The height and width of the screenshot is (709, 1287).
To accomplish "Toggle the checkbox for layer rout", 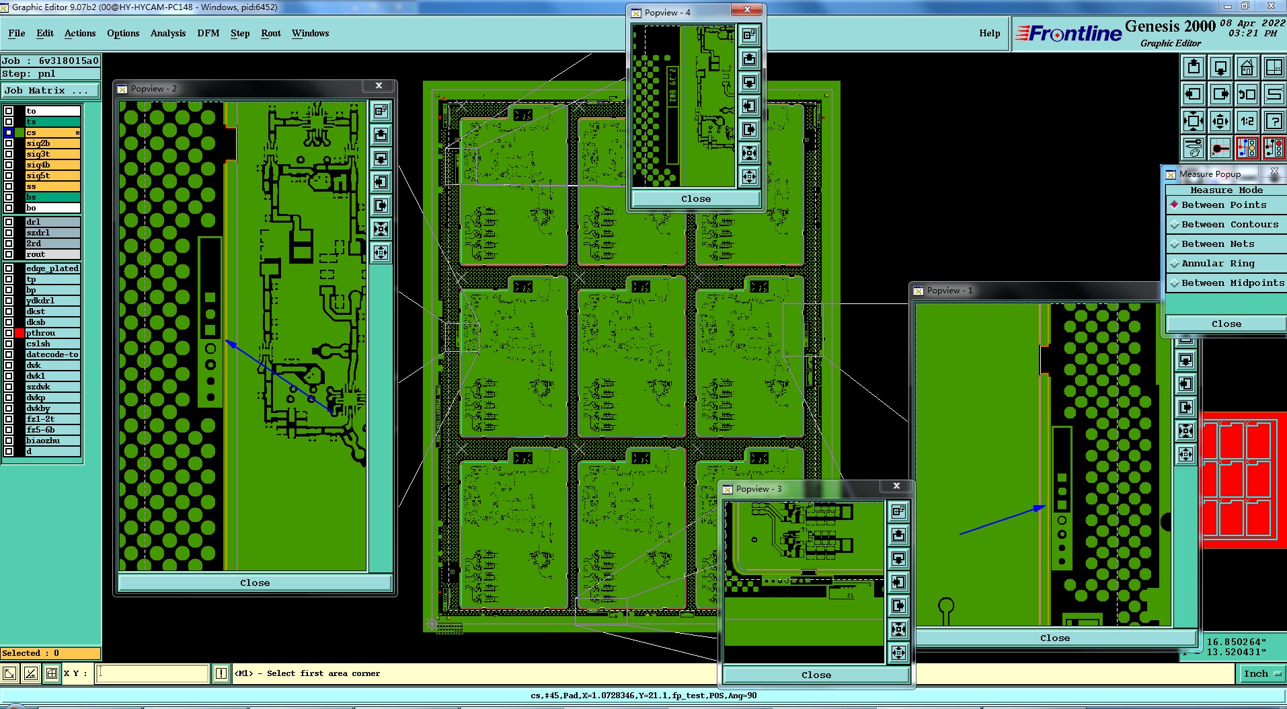I will coord(9,254).
